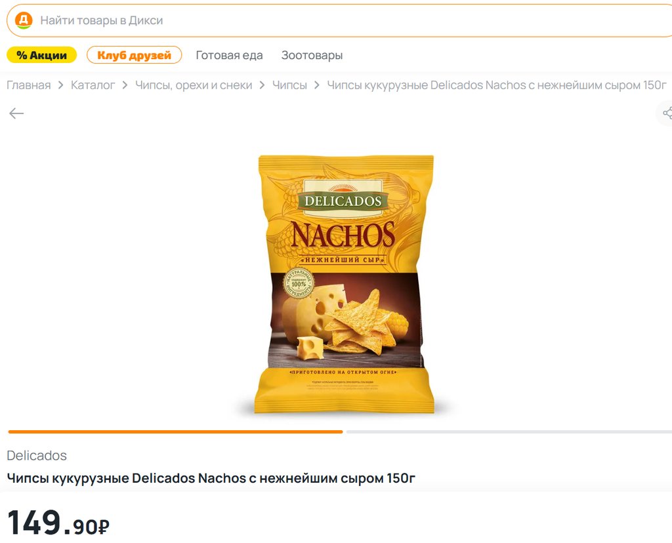Click the chevron between Главная and Каталог
The image size is (672, 543).
tap(61, 85)
